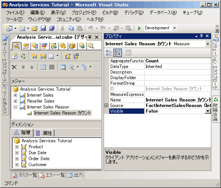
Task: Click the Move Up arrow icon
Action: 23,67
